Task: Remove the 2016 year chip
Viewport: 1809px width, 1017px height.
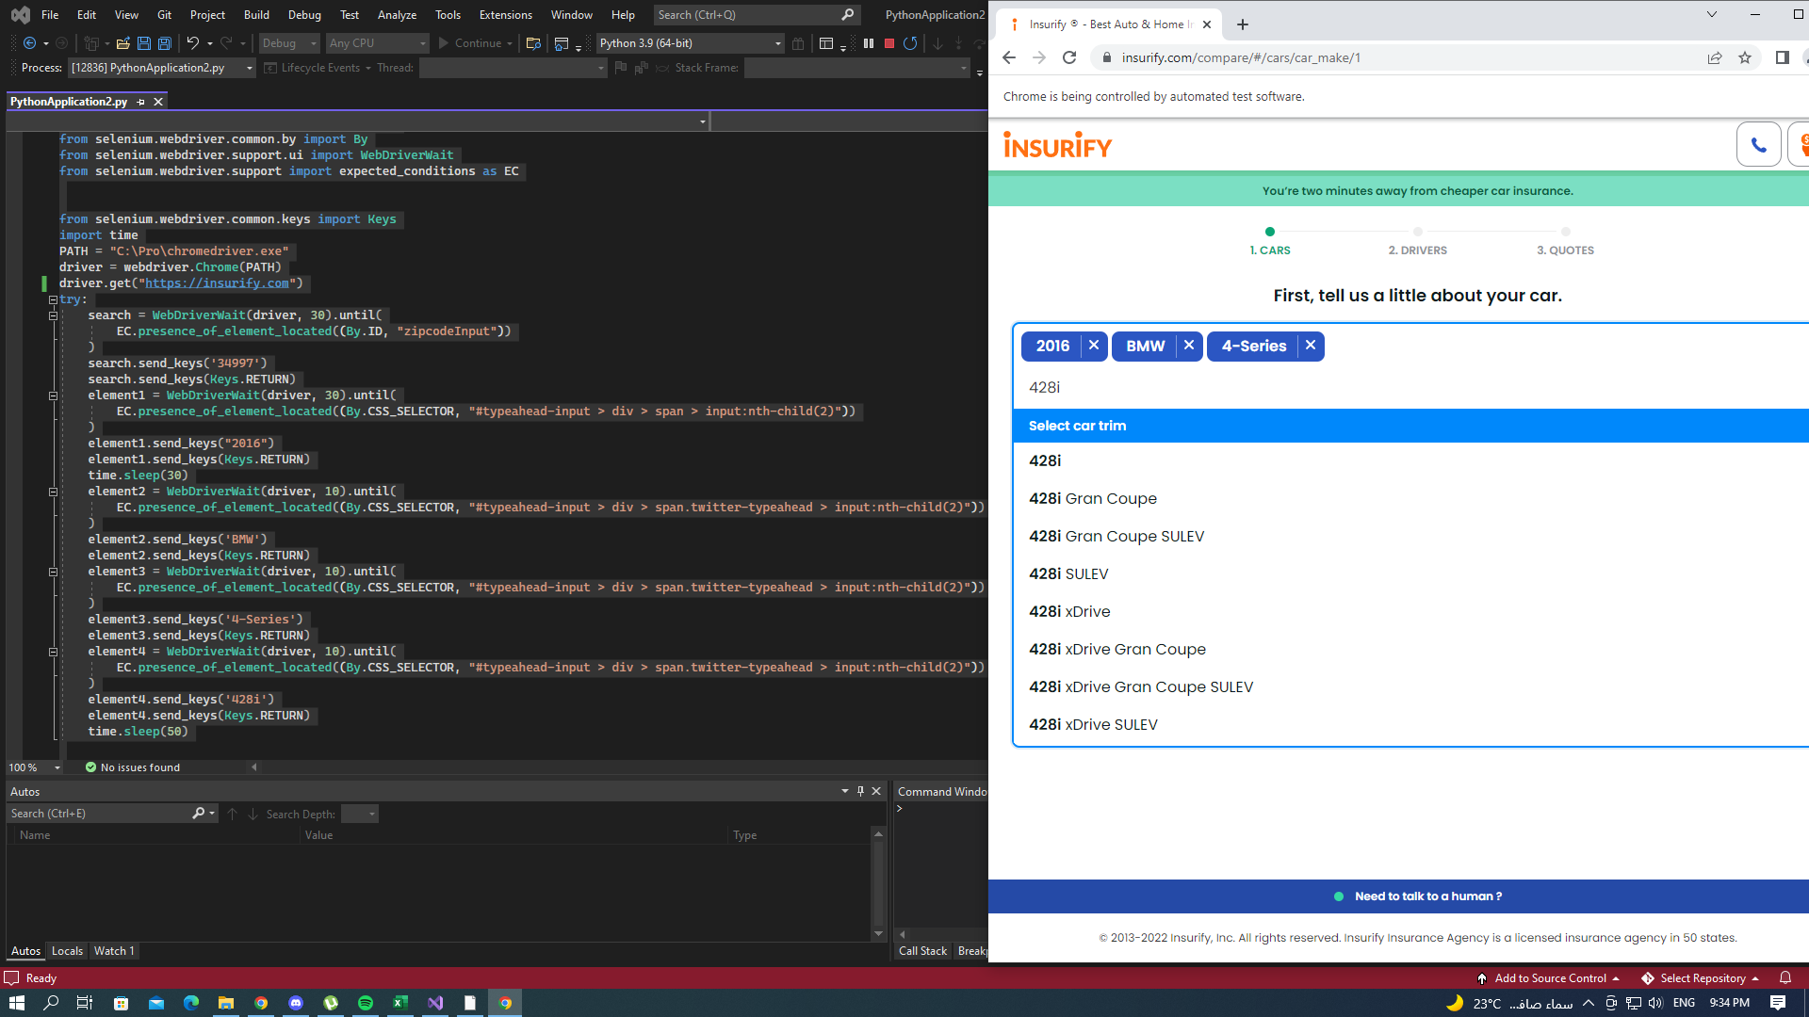Action: pyautogui.click(x=1094, y=346)
